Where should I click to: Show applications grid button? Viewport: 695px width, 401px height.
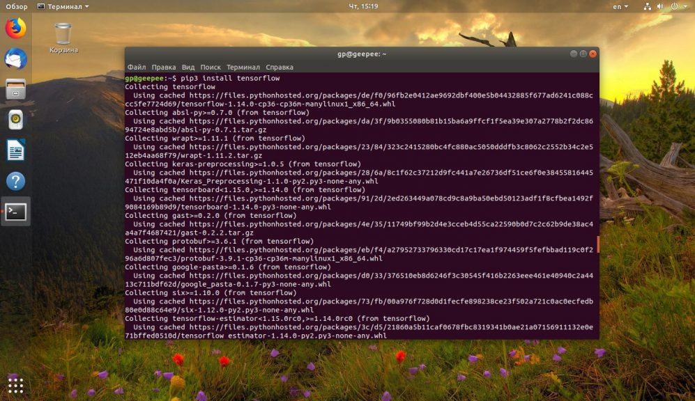tap(15, 386)
